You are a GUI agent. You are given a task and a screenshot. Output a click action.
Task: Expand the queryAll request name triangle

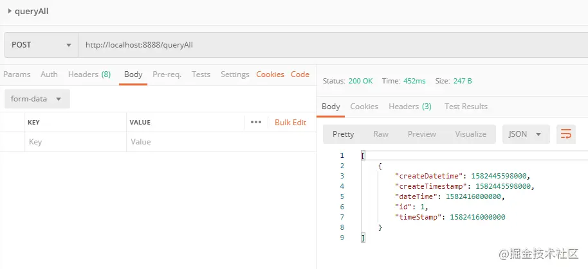9,12
